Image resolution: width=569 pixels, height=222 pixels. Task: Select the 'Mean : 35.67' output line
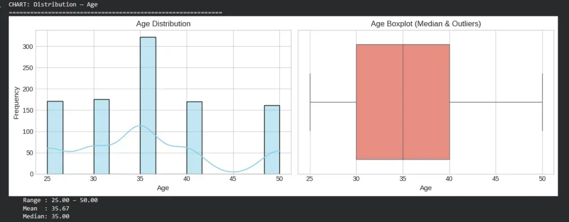pyautogui.click(x=46, y=208)
